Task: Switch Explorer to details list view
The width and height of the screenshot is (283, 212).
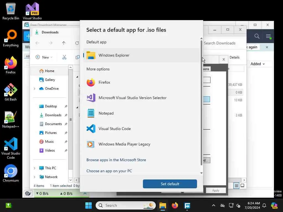Action: [x=236, y=185]
